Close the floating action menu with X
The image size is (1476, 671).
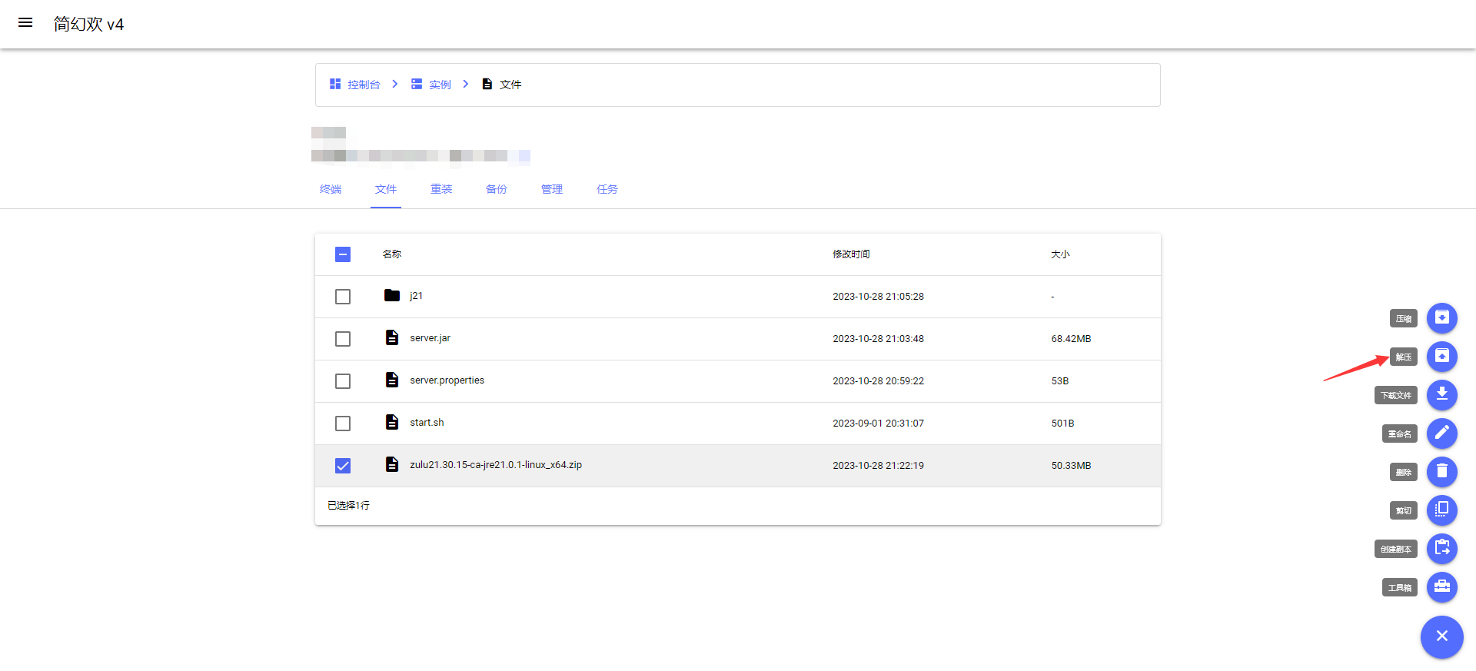point(1441,636)
